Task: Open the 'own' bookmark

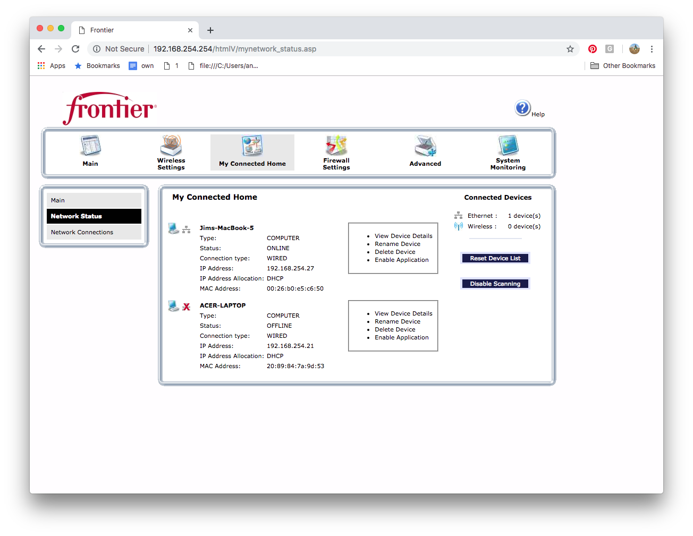Action: coord(141,66)
